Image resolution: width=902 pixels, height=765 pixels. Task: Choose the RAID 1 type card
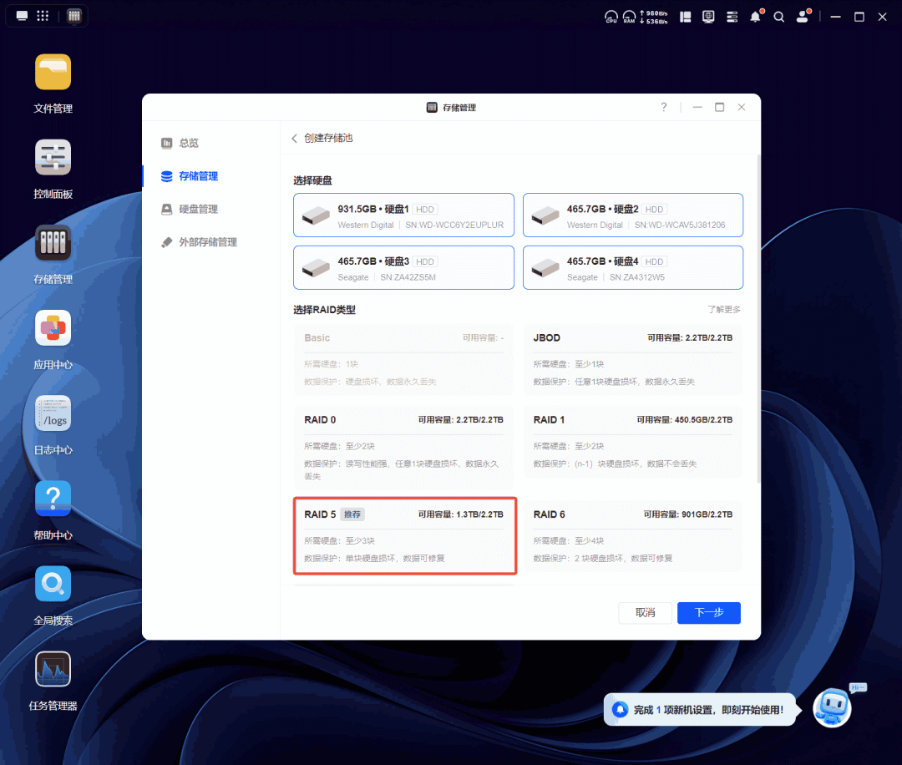click(633, 442)
